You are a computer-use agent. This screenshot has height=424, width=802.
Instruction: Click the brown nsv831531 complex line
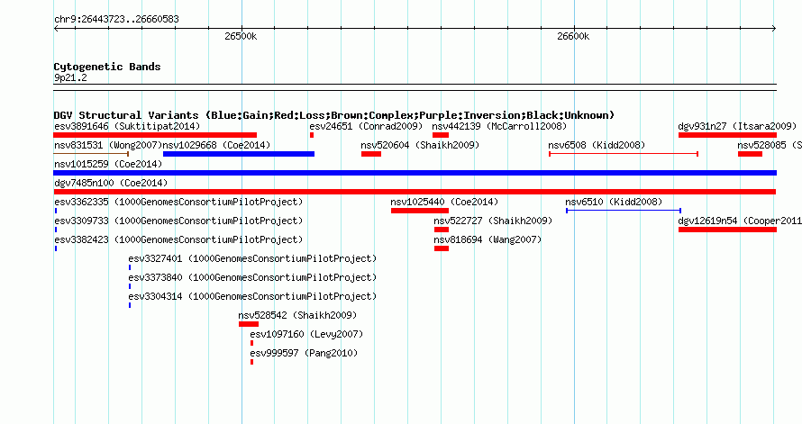[x=91, y=154]
